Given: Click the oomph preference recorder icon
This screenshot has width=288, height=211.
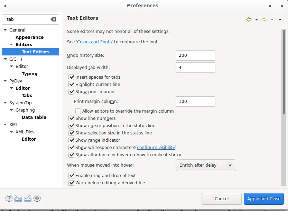Looking at the screenshot, I should pyautogui.click(x=37, y=199).
